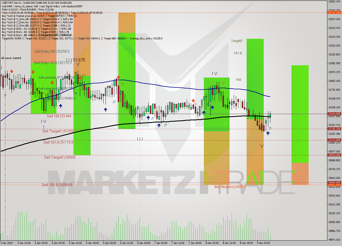Click the 'Time A:2024.01.06 20:00:00' text

click(x=18, y=13)
